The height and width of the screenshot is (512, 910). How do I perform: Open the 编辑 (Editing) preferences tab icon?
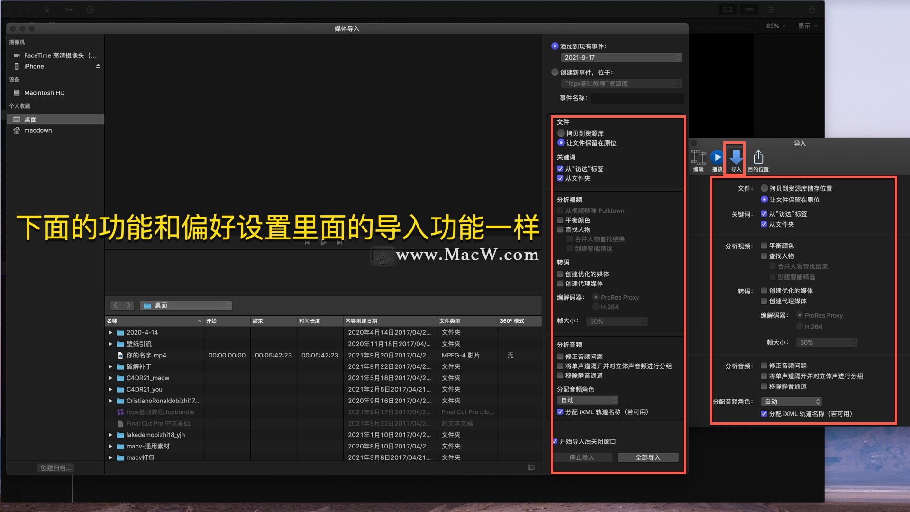tap(698, 158)
